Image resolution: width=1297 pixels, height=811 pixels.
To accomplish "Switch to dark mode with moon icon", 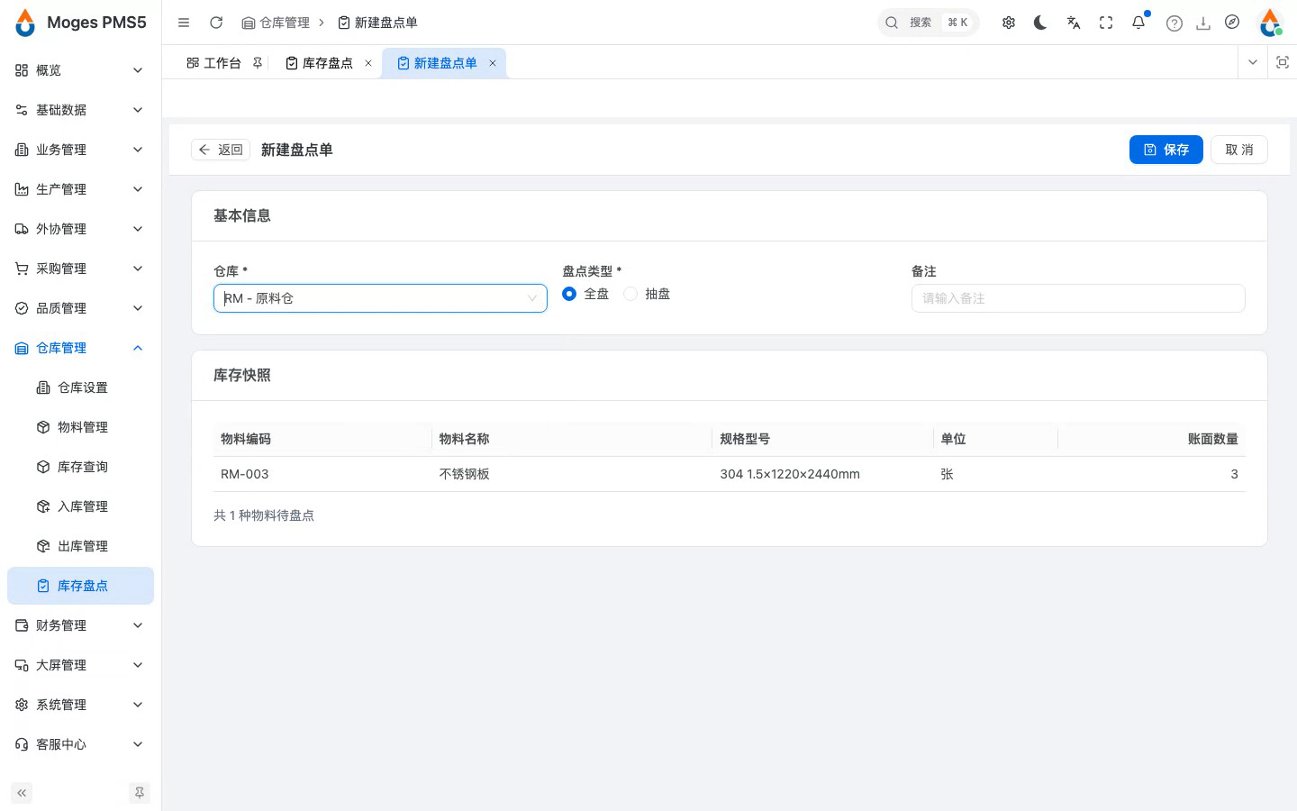I will pos(1041,23).
